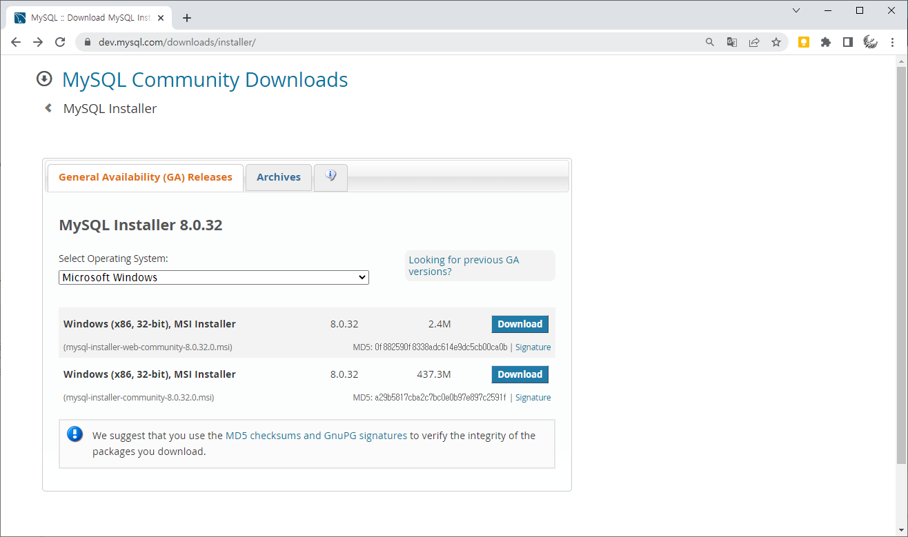Open the Signature link for the 437.3M installer

(533, 398)
